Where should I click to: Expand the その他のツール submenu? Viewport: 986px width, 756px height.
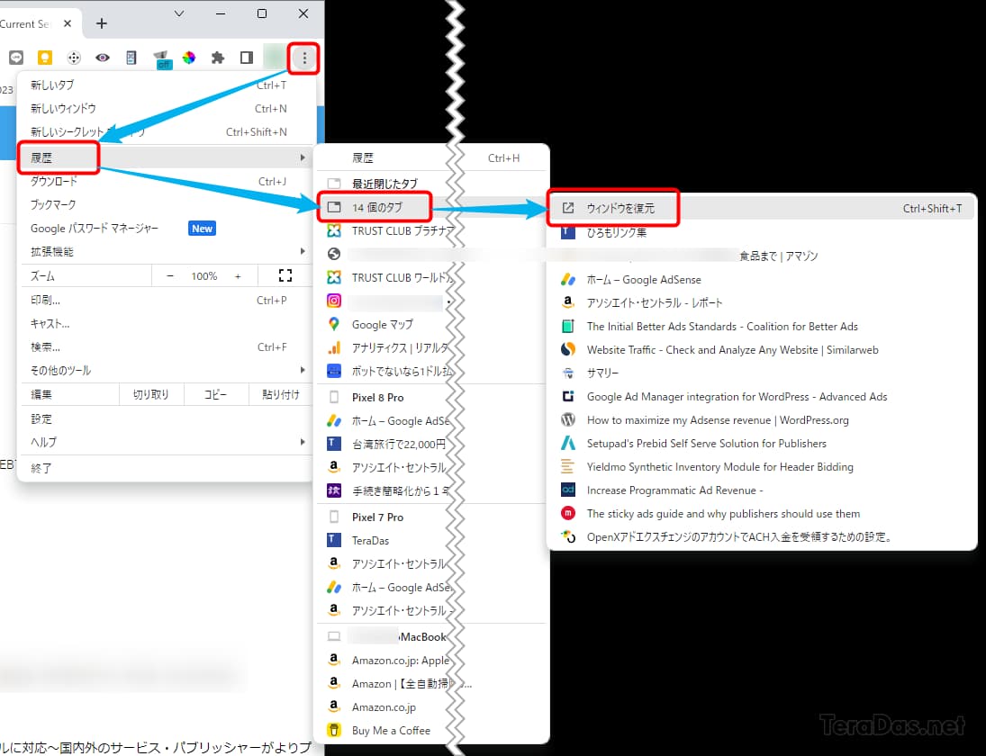click(165, 371)
